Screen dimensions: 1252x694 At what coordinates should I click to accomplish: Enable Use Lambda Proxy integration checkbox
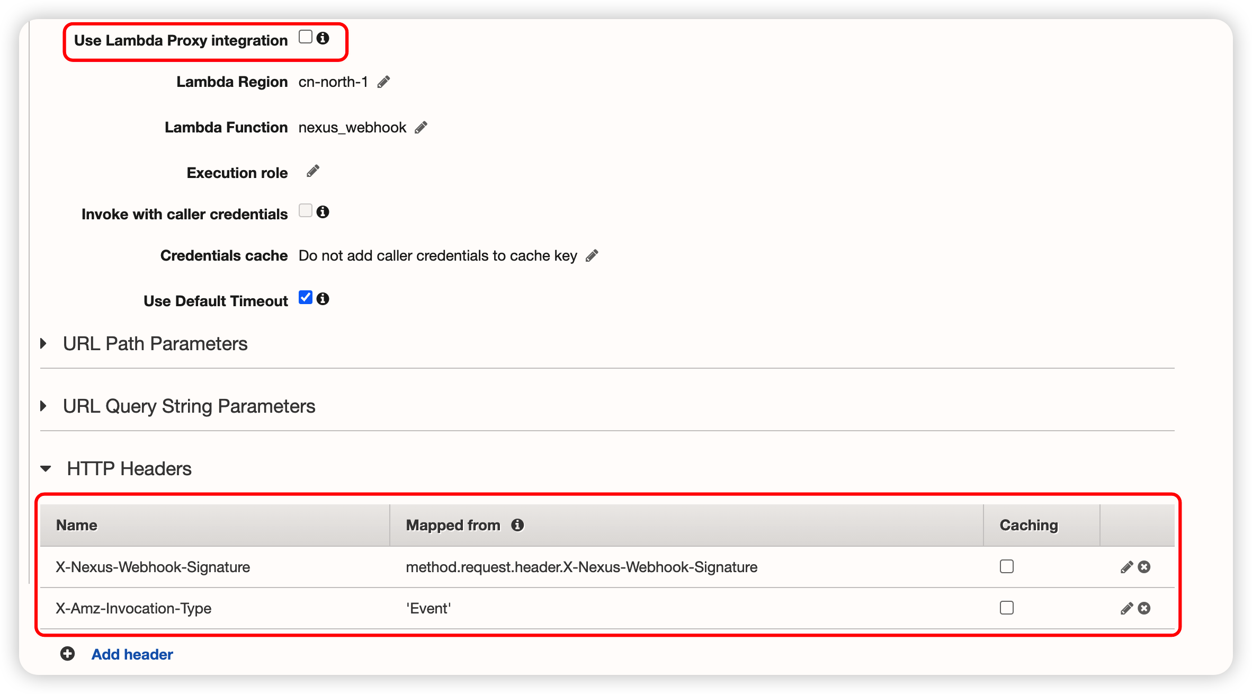[x=306, y=37]
